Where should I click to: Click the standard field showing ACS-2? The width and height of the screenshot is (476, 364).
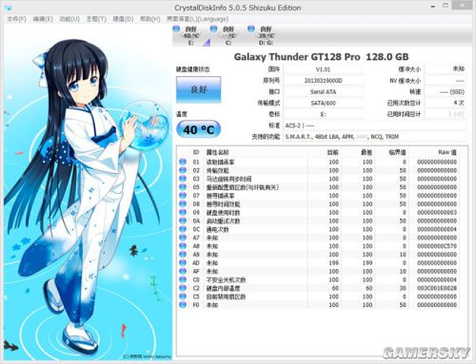click(374, 125)
